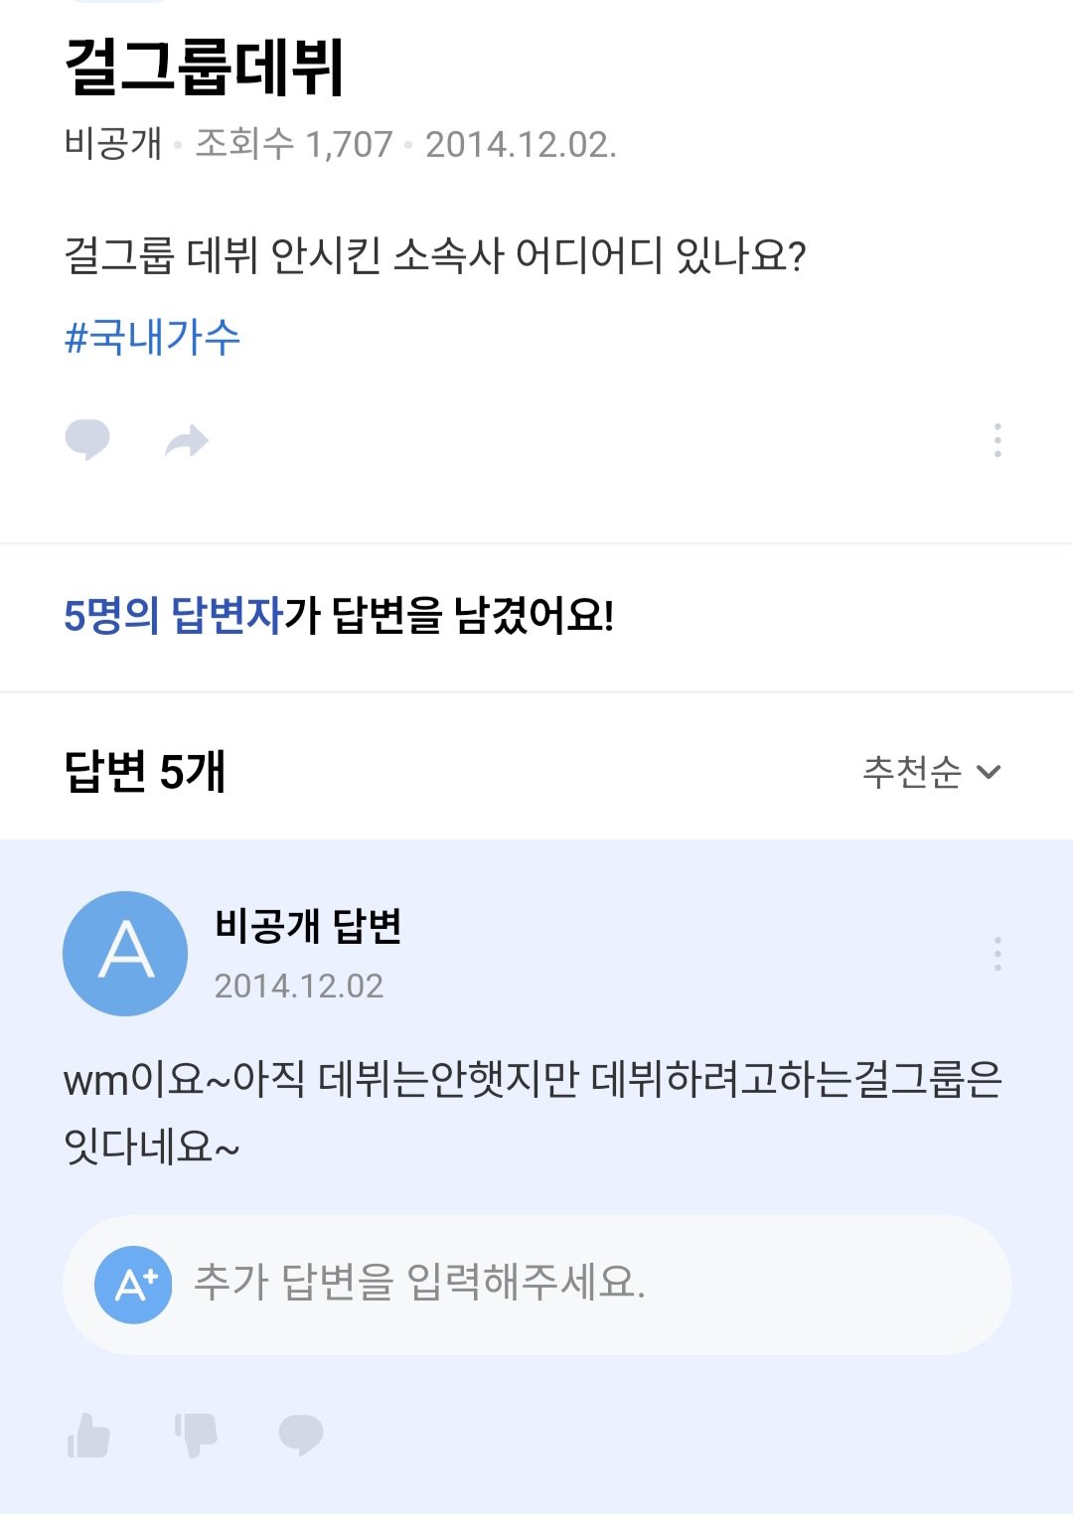Open the #국내가수 hashtag link
The width and height of the screenshot is (1073, 1534).
click(x=153, y=337)
